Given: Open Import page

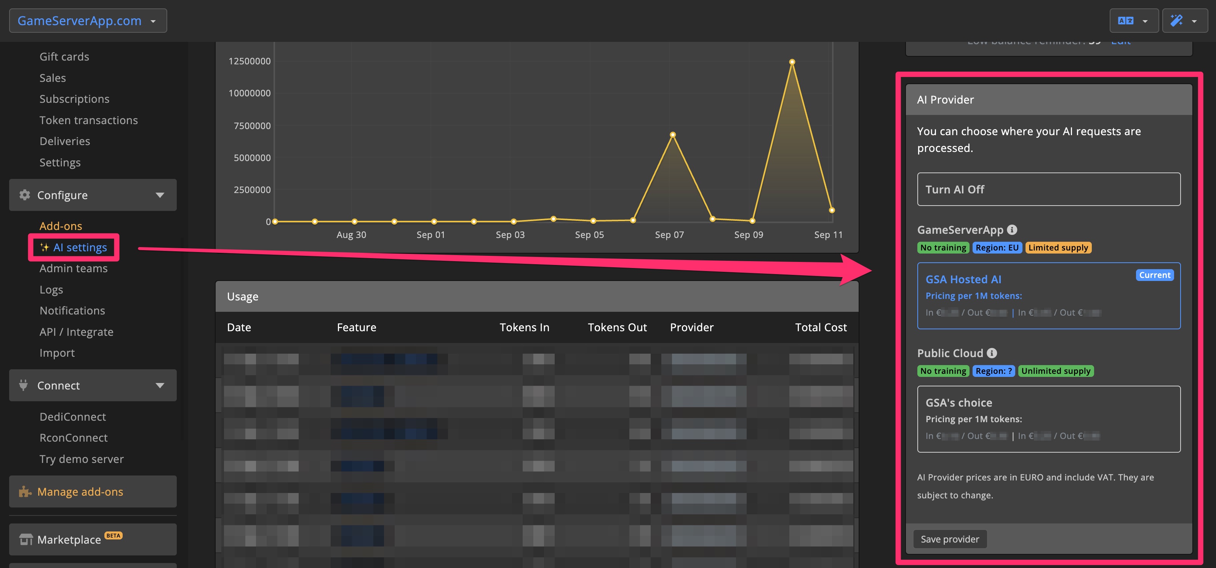Looking at the screenshot, I should click(57, 353).
